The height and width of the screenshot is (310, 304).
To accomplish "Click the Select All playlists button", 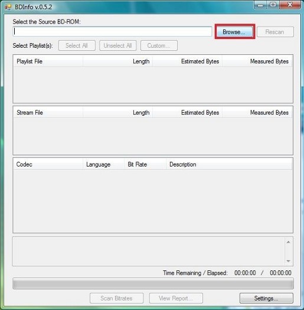I will click(x=77, y=45).
